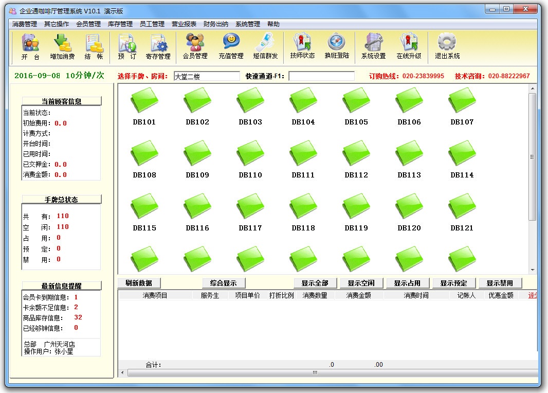Click 退出系统 gear icon
The height and width of the screenshot is (393, 548).
point(447,46)
